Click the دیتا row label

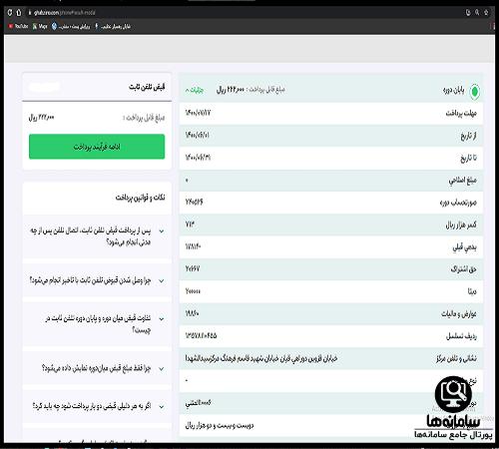[x=472, y=291]
